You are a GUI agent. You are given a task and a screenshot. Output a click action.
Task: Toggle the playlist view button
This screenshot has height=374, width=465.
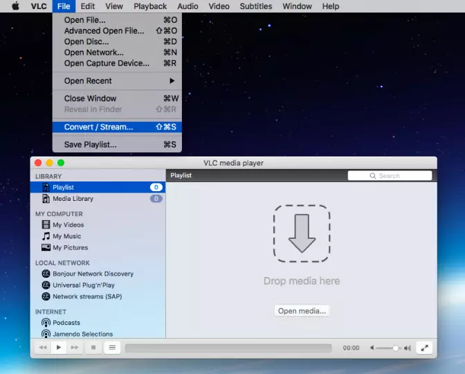coord(112,348)
